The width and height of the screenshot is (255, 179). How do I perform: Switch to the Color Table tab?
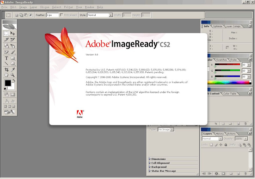(229, 94)
